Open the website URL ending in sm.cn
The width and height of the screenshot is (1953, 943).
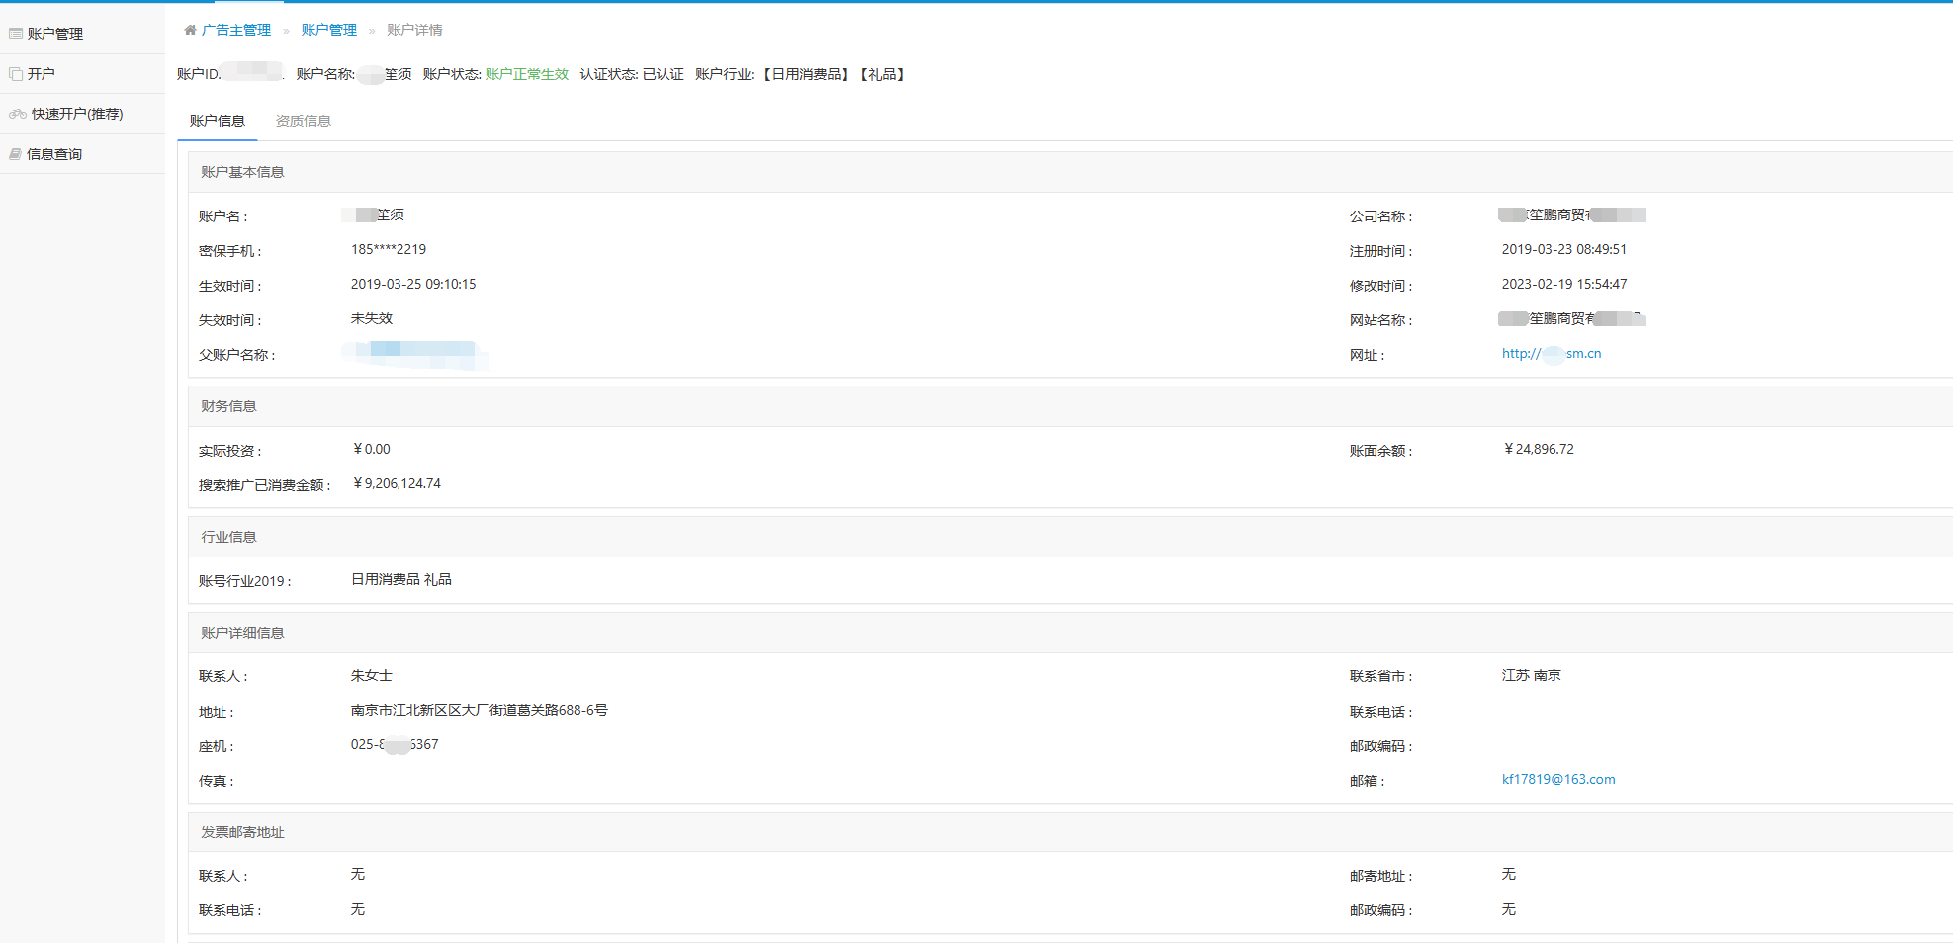click(x=1551, y=354)
